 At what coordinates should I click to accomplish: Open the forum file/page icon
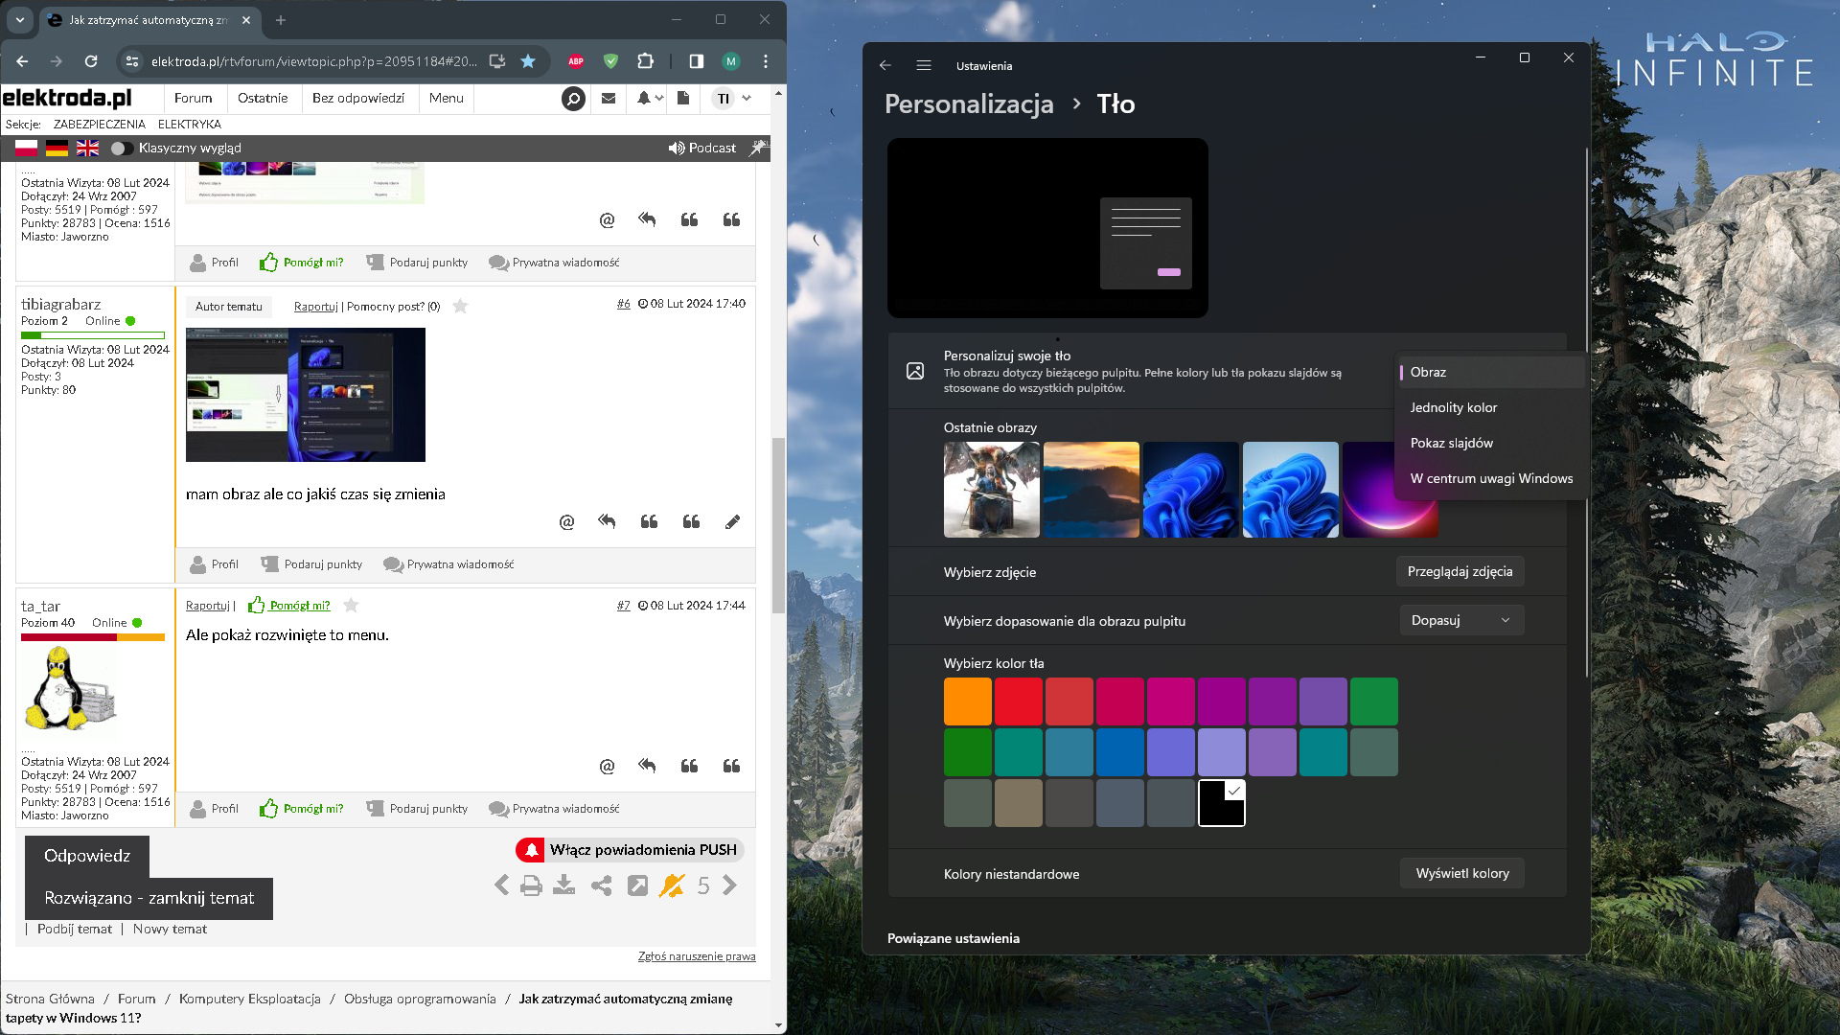point(683,98)
